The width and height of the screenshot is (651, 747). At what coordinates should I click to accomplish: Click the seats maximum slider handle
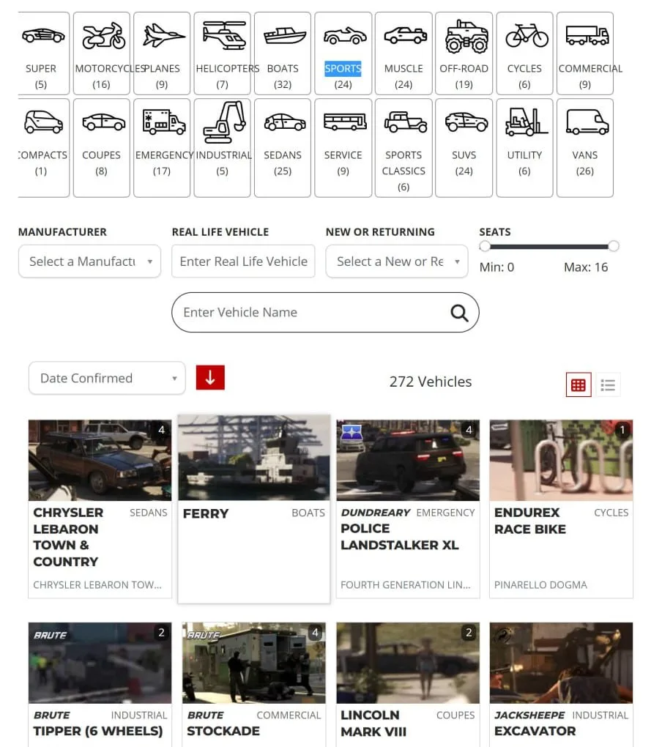click(x=614, y=246)
